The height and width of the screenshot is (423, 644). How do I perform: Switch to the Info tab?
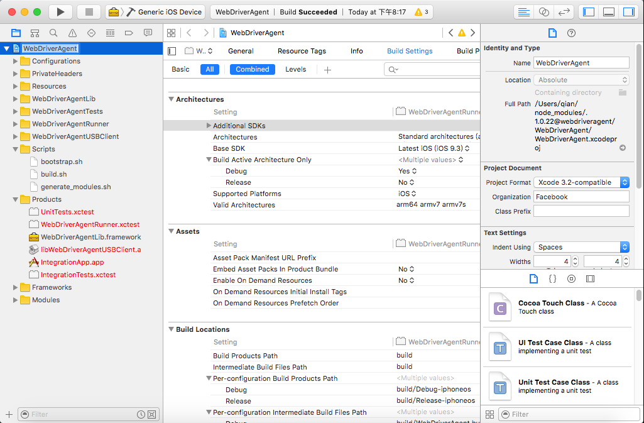point(356,51)
